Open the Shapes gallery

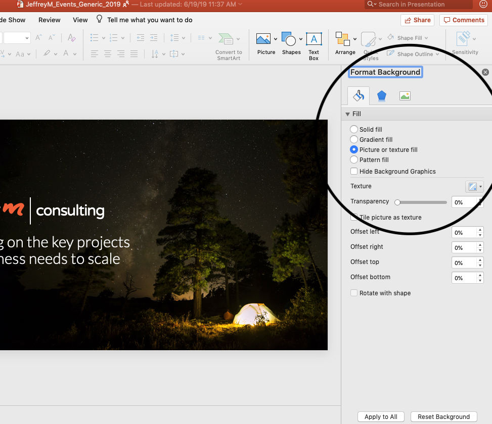[x=289, y=39]
